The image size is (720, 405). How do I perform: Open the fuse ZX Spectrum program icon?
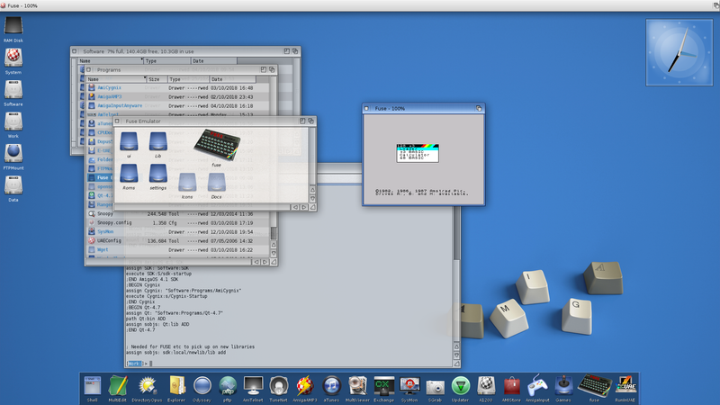(x=216, y=144)
